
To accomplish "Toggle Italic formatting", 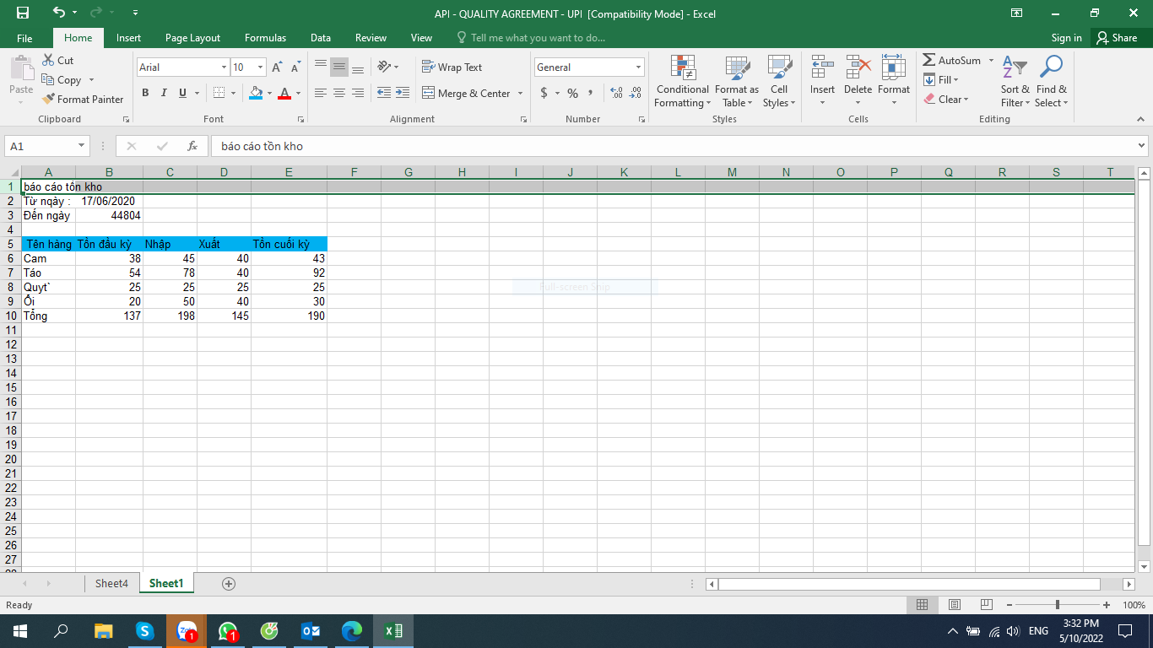I will (164, 94).
